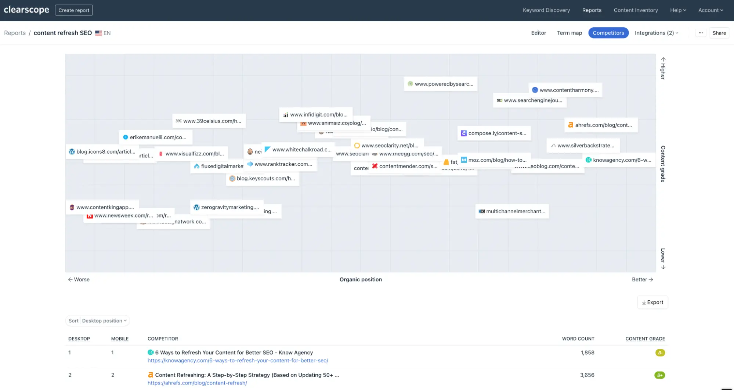Open the Account dropdown menu
The image size is (734, 390).
(711, 10)
